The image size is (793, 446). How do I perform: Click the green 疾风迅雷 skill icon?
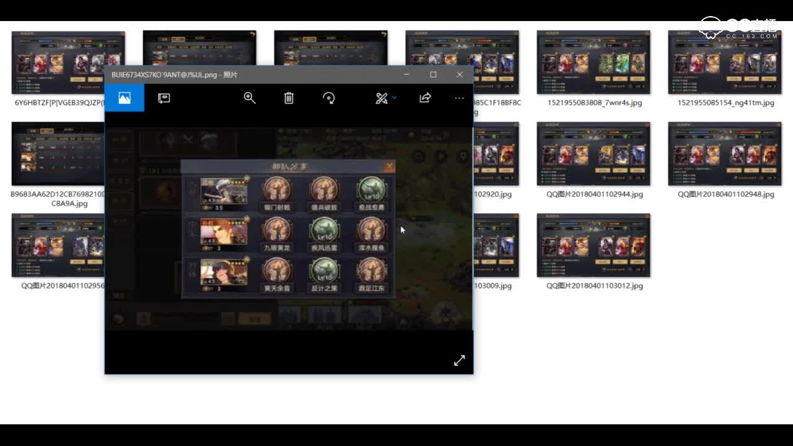pos(323,230)
